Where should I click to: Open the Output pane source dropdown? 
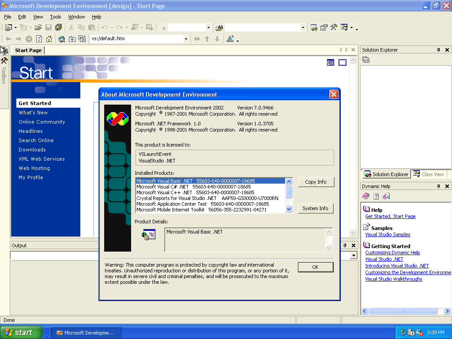(x=354, y=256)
